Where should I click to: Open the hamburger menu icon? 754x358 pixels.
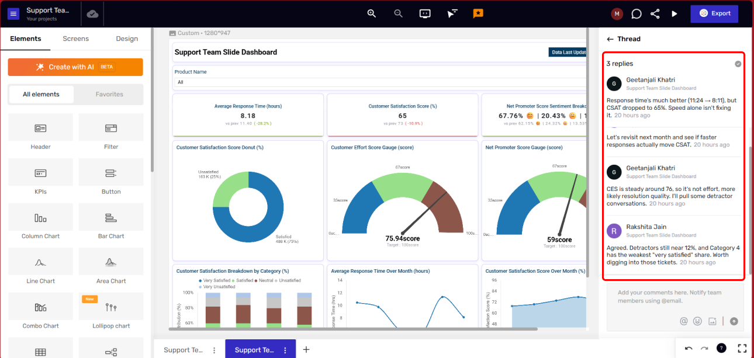13,13
